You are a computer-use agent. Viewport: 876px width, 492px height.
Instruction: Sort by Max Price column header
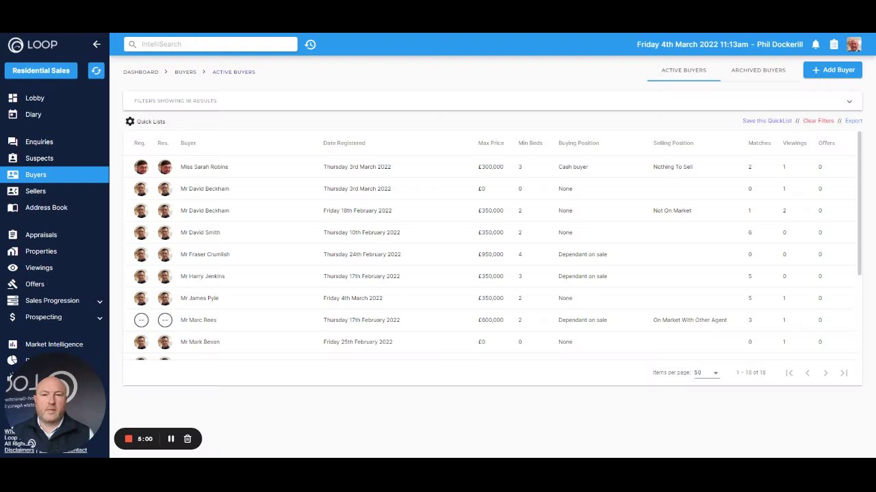(x=491, y=143)
